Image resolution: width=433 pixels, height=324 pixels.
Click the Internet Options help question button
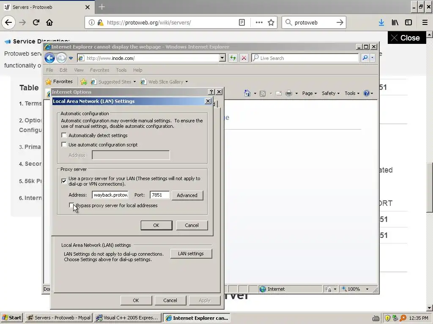211,92
